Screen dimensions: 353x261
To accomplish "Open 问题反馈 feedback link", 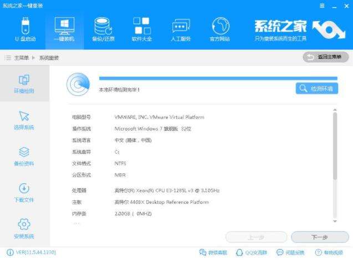I will pos(290,253).
